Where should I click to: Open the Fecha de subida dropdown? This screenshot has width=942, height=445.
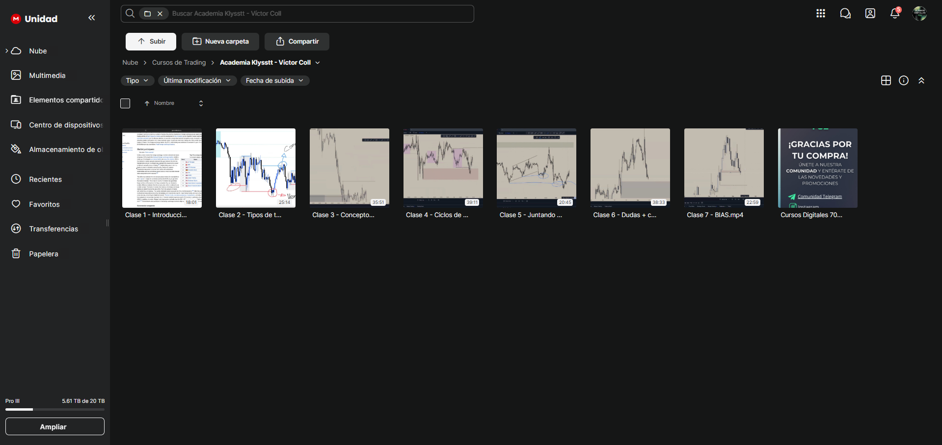(275, 80)
